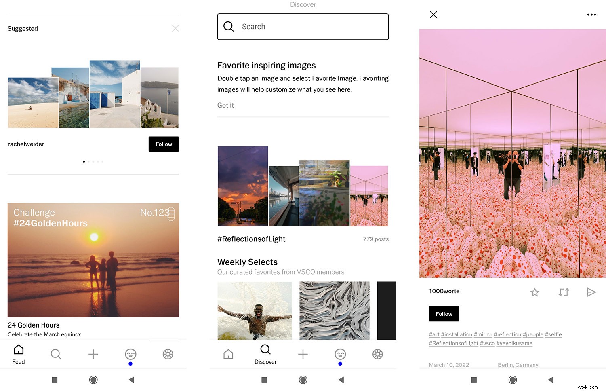Open the three-dot options menu
The height and width of the screenshot is (391, 606).
591,14
